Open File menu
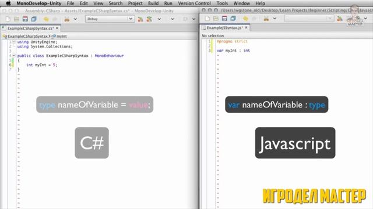The image size is (373, 209). [71, 3]
